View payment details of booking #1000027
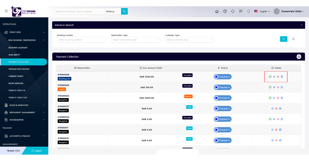This screenshot has height=161, width=309. (x=272, y=108)
